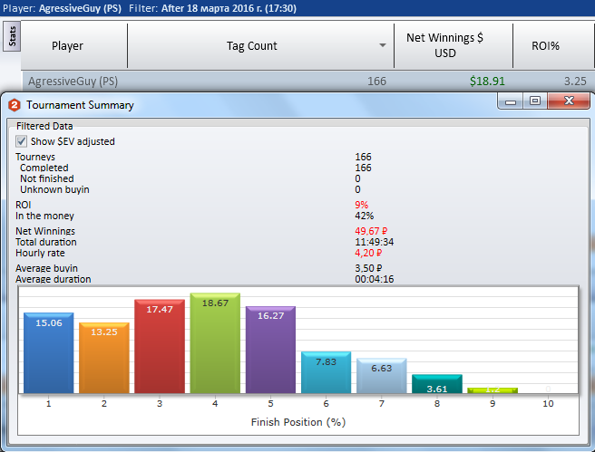Click axis label 10 under the chart
The height and width of the screenshot is (452, 595).
pyautogui.click(x=548, y=403)
